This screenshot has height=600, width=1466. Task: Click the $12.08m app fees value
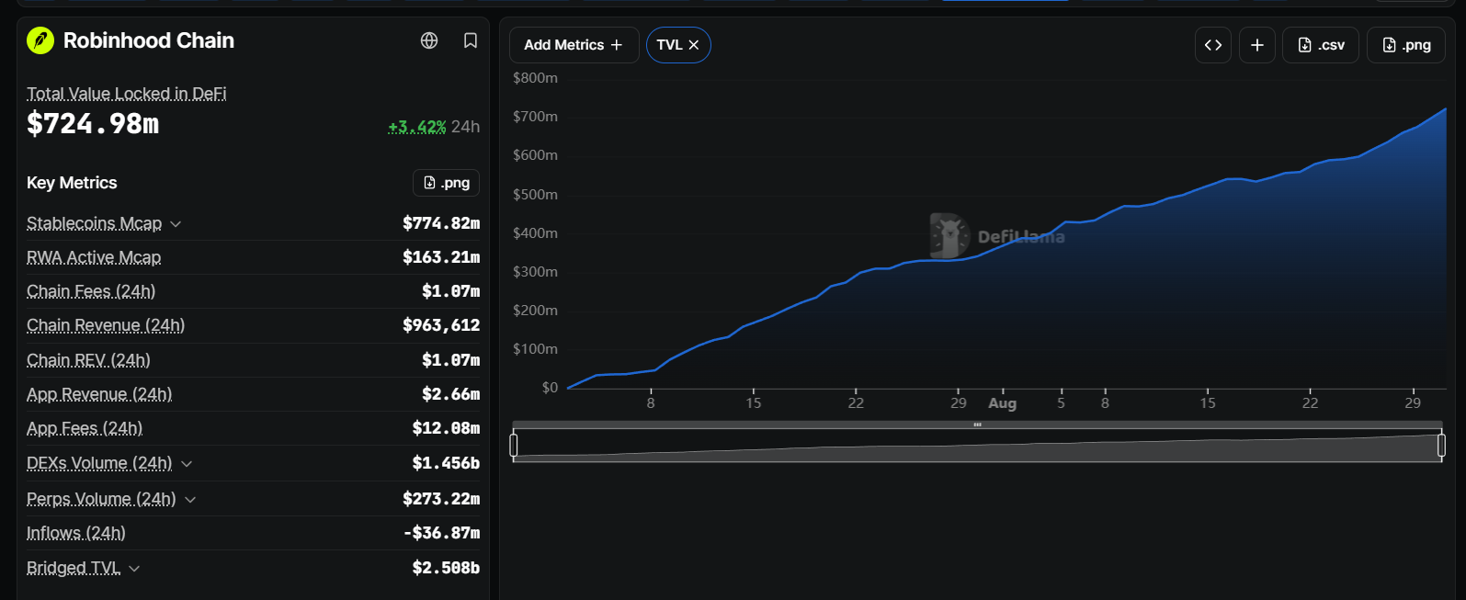446,428
